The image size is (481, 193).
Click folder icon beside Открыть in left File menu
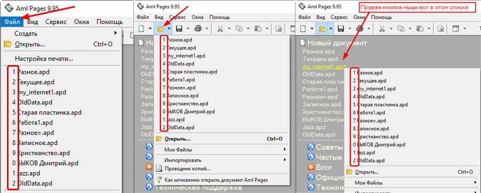click(x=7, y=44)
